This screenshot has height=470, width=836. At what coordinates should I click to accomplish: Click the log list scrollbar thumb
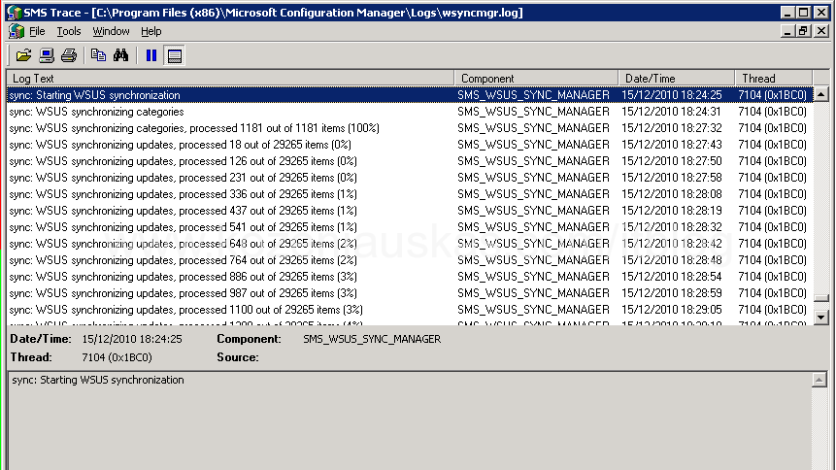coord(821,298)
